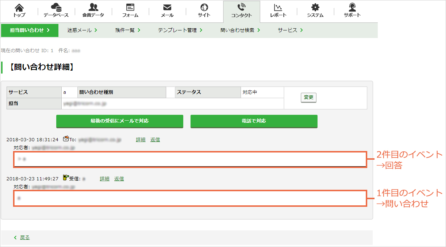
Task: Select the フォーム window icon
Action: pyautogui.click(x=130, y=7)
